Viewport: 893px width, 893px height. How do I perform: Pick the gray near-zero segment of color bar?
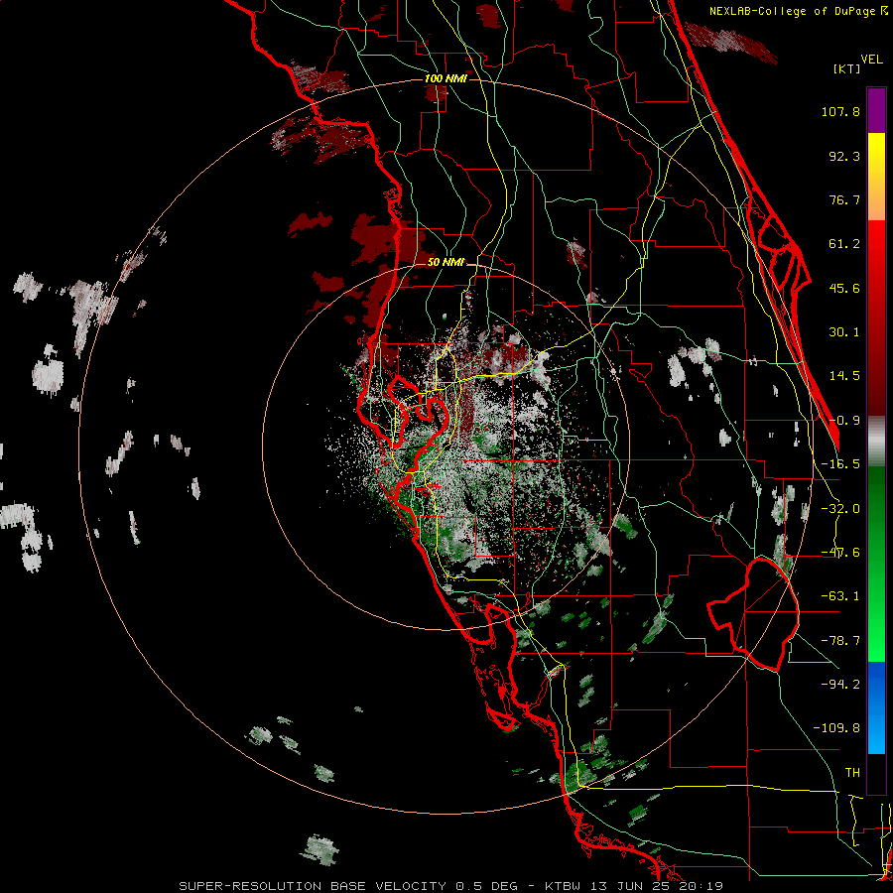pyautogui.click(x=876, y=442)
